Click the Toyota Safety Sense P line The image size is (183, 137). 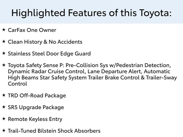click(x=89, y=65)
